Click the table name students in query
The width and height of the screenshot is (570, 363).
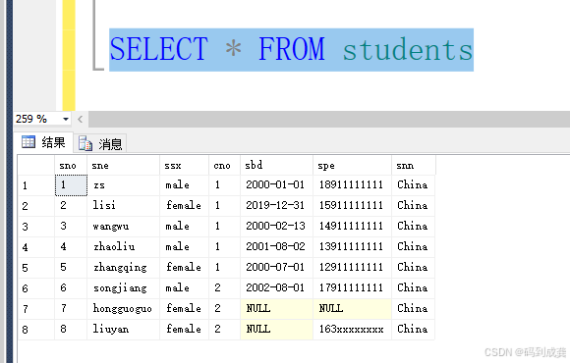pos(408,49)
